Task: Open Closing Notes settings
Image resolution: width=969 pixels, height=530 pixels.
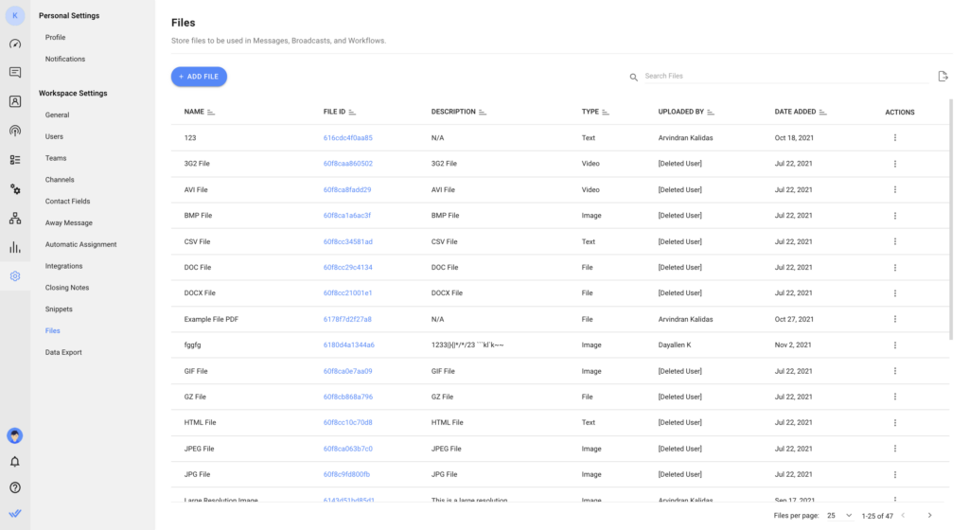Action: (67, 288)
